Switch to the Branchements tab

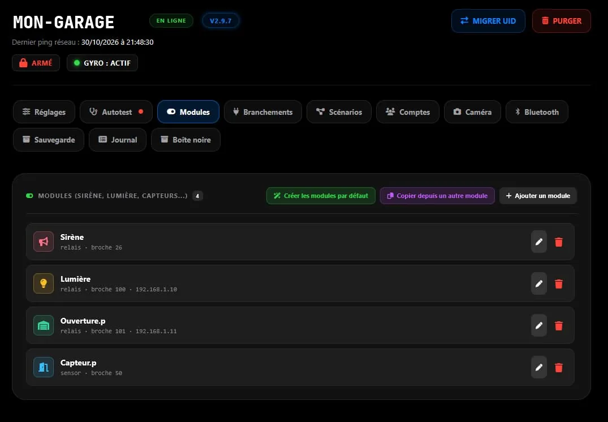tap(263, 112)
